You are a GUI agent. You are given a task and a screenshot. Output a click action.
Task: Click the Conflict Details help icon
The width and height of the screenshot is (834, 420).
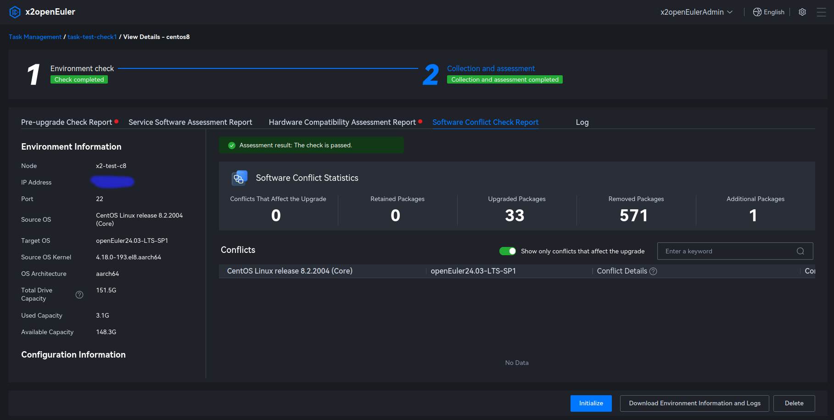[x=653, y=271]
